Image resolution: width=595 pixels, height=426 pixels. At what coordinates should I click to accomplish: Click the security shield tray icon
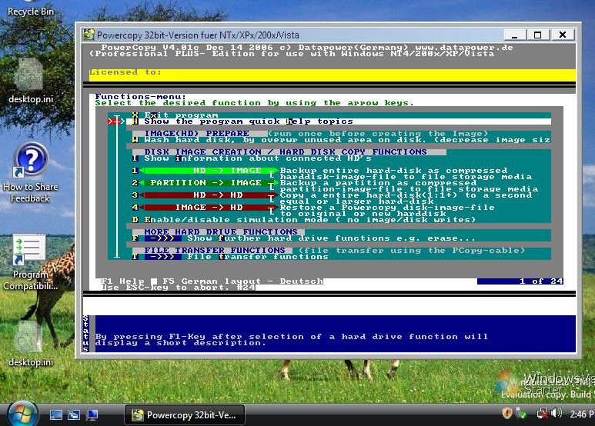click(x=507, y=413)
